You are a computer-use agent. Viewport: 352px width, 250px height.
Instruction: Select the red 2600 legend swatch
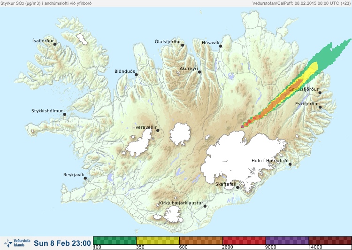tap(244, 241)
